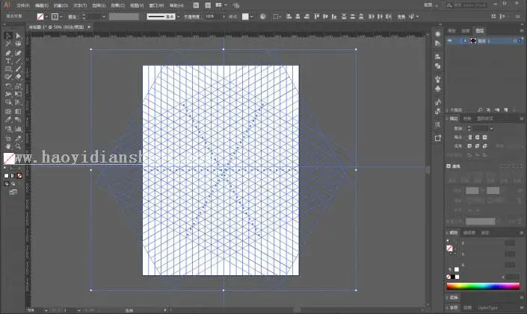Screen dimensions: 527x314
Task: Select the Direct Selection tool (white arrow)
Action: click(x=18, y=36)
